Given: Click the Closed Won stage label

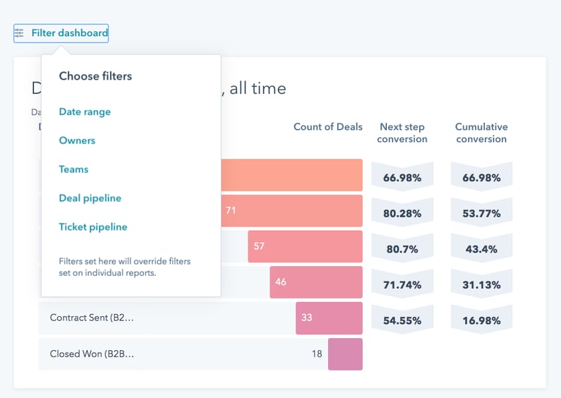Looking at the screenshot, I should [x=92, y=354].
